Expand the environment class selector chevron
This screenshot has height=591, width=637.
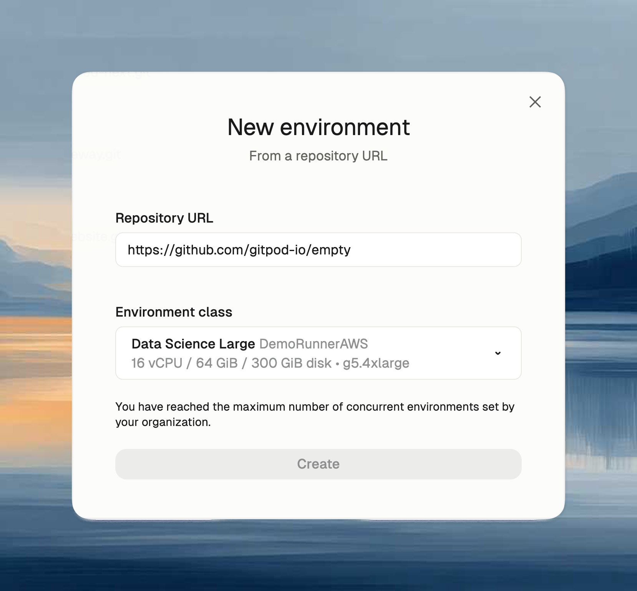pos(498,353)
